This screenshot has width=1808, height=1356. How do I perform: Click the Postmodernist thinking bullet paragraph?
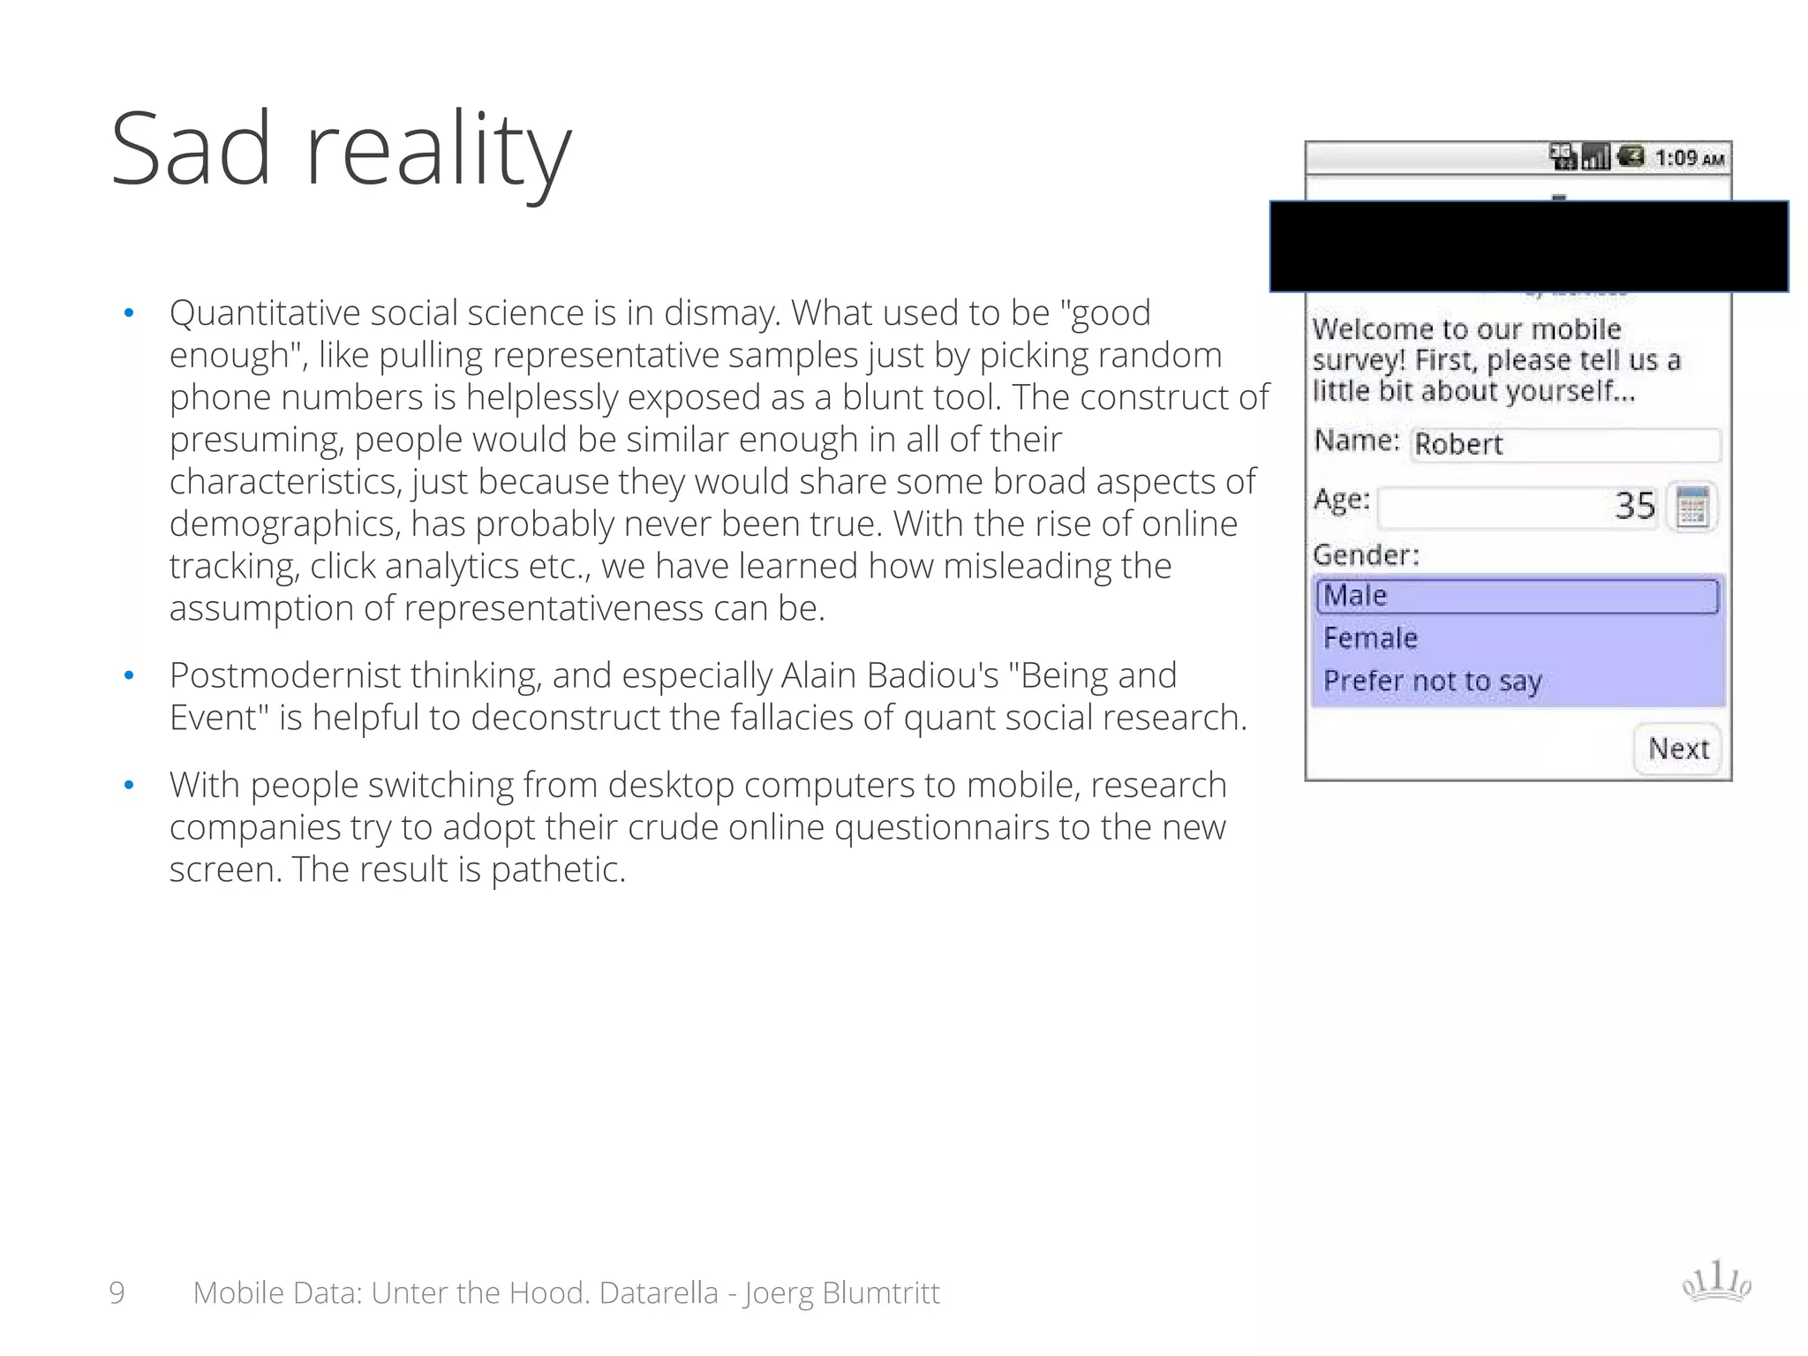click(x=706, y=696)
